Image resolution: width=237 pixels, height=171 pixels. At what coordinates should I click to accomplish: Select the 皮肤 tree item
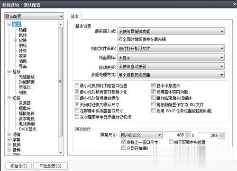point(23,40)
